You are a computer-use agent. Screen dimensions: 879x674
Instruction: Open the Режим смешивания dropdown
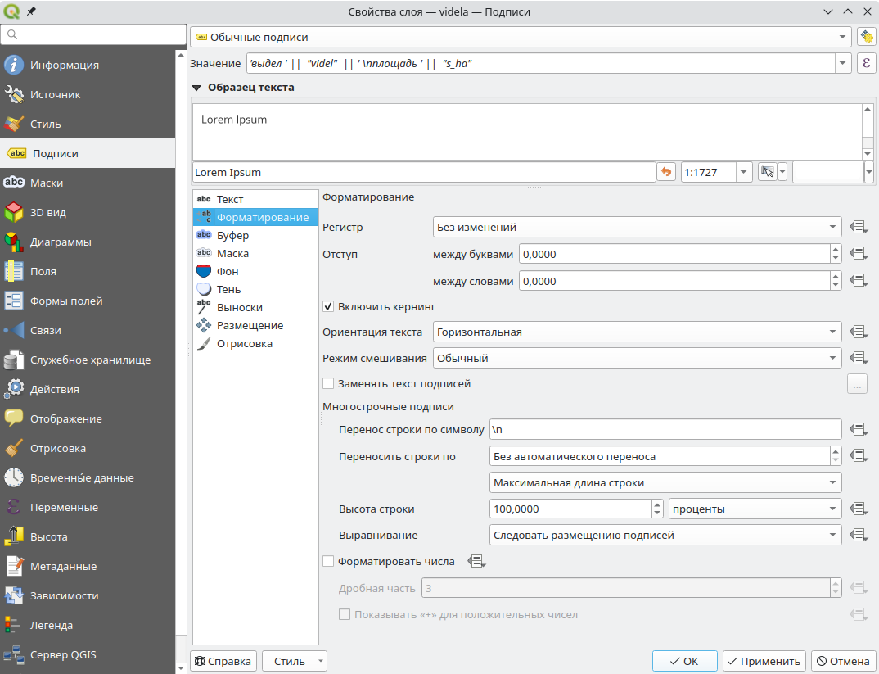click(637, 358)
